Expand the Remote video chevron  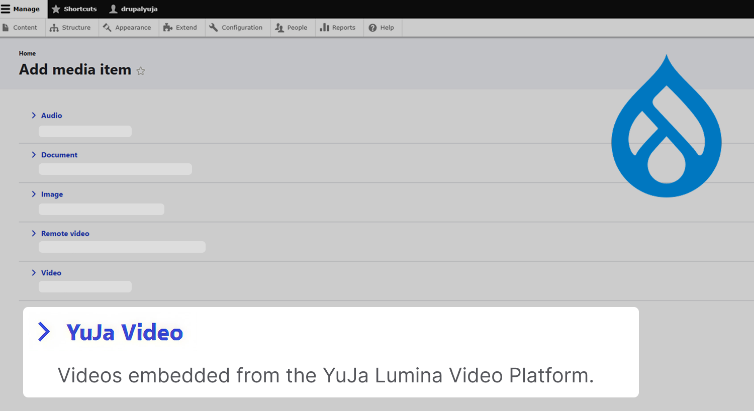34,233
